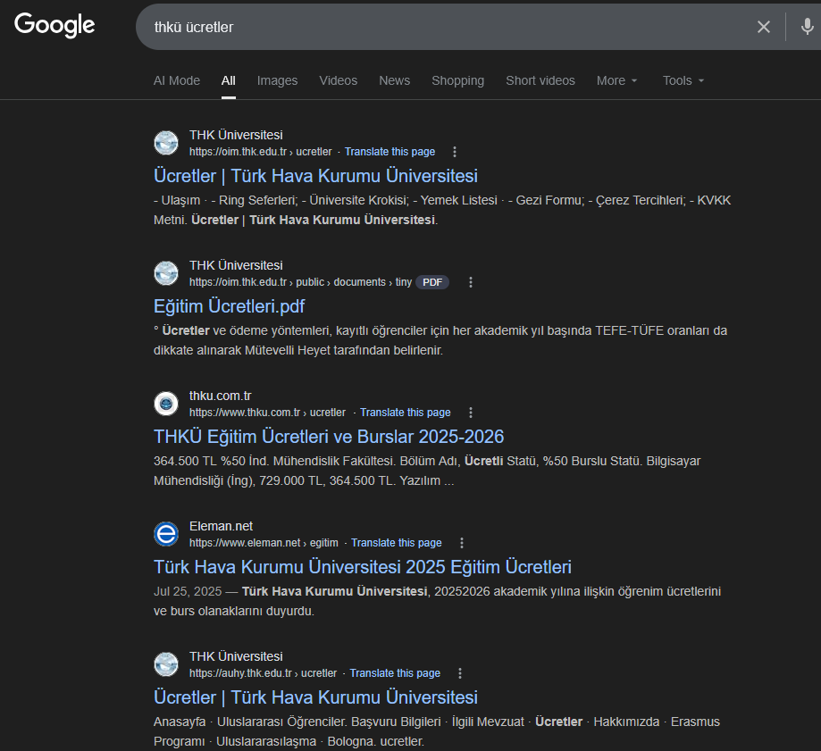The image size is (821, 751).
Task: Translate the thku.com.tr page
Action: 406,413
